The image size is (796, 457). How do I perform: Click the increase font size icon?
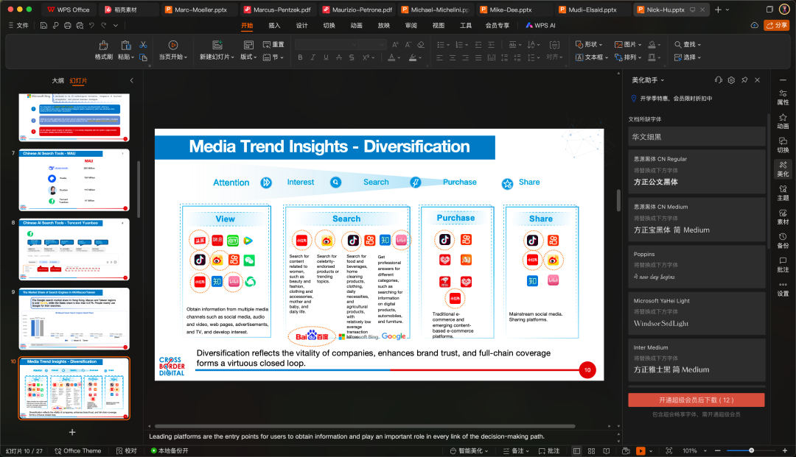(x=395, y=45)
